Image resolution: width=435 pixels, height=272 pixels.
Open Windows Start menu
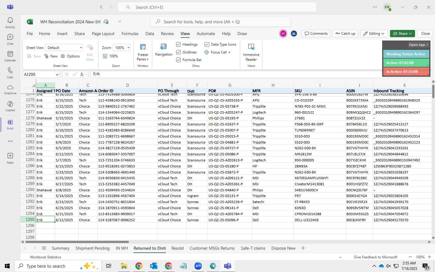[7, 266]
